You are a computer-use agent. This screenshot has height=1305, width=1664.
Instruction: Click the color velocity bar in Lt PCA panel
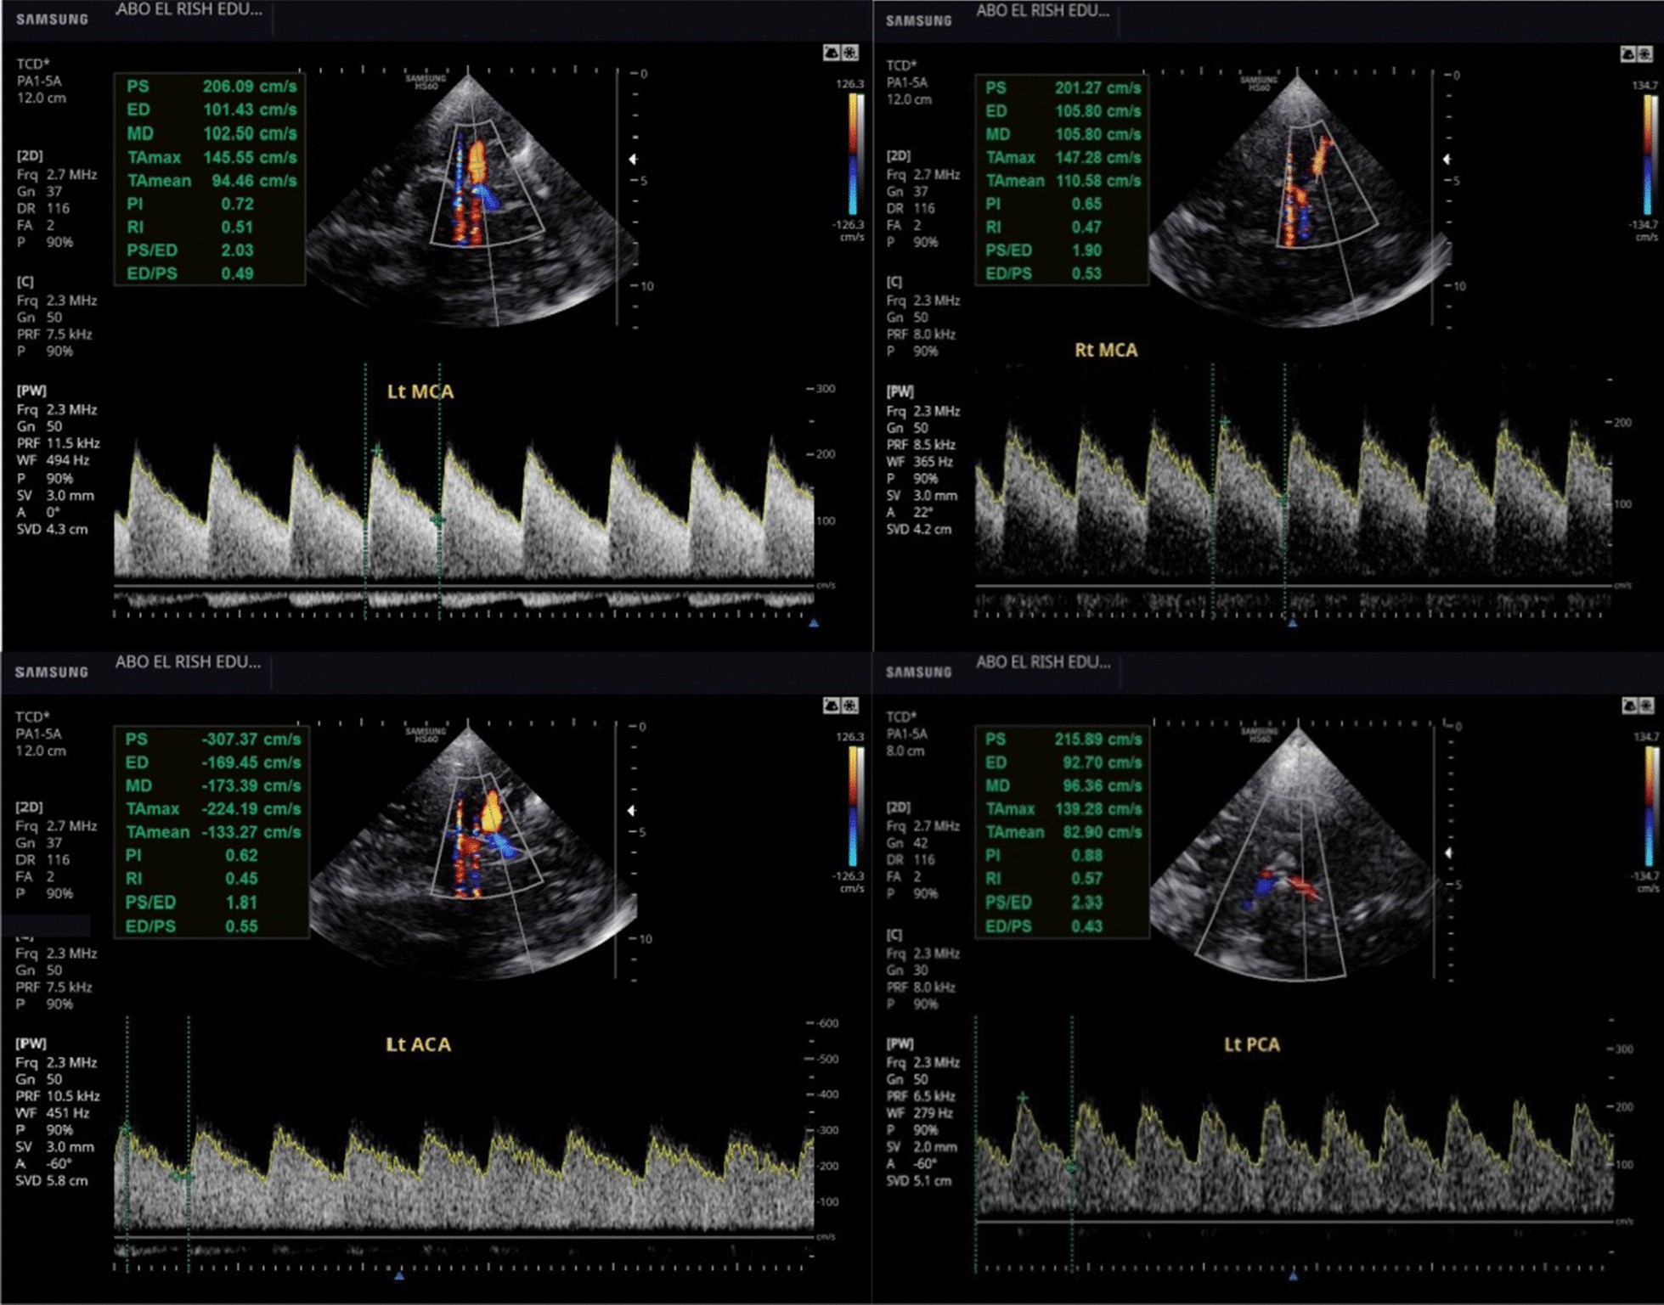(x=1649, y=806)
